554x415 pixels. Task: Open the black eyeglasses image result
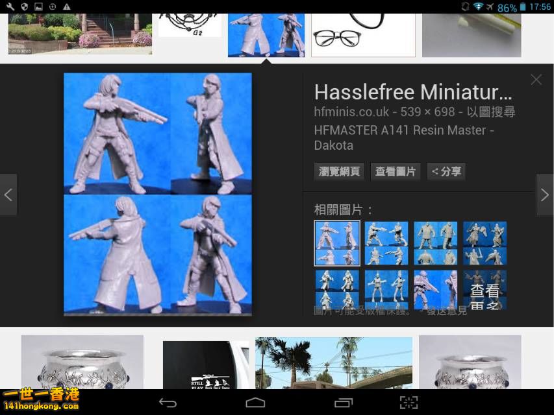[x=363, y=35]
